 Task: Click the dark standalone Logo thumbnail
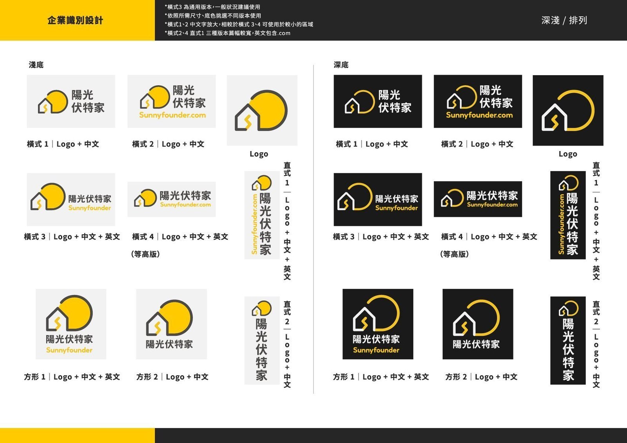(x=568, y=110)
